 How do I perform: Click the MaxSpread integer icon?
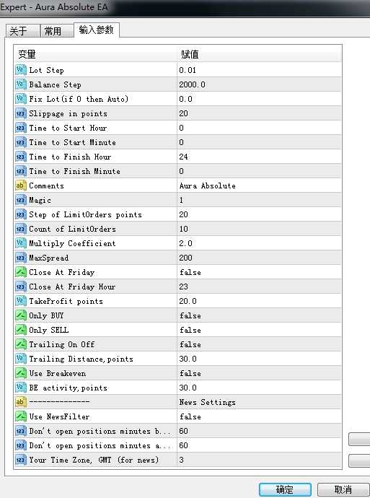(x=21, y=258)
